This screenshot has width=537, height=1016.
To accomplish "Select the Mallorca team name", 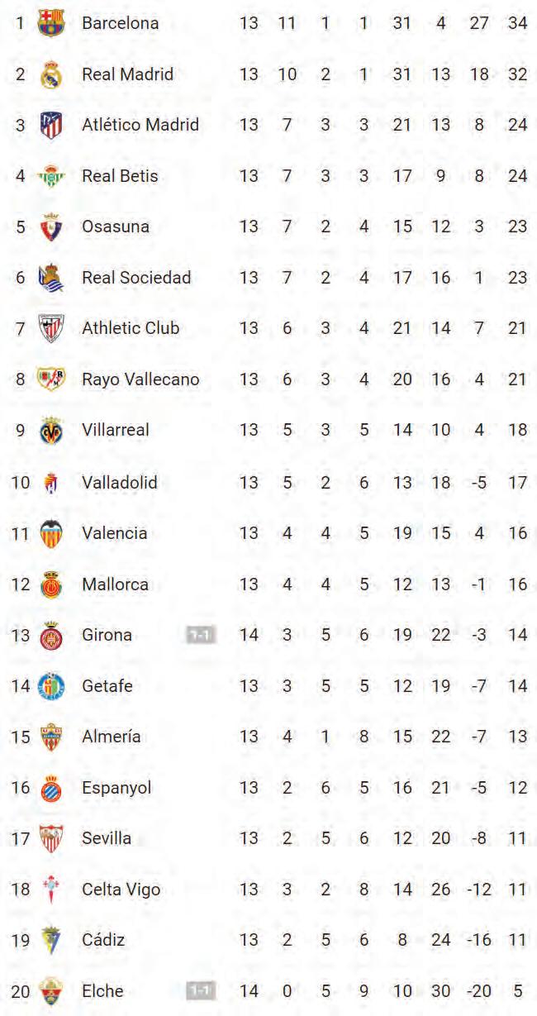I will (x=115, y=584).
